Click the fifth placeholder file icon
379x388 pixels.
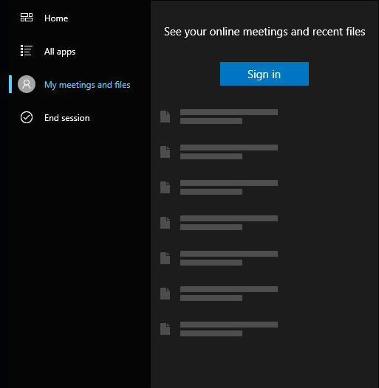pyautogui.click(x=165, y=258)
